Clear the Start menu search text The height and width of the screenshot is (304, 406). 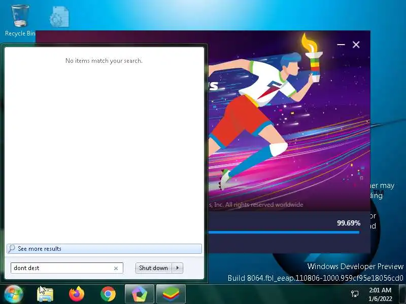(116, 269)
